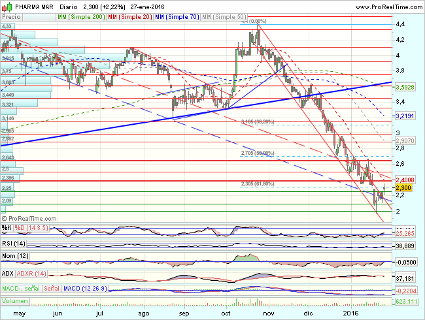Click the candlestick chart icon beside PHARMA MAR
The image size is (425, 320).
(x=7, y=7)
